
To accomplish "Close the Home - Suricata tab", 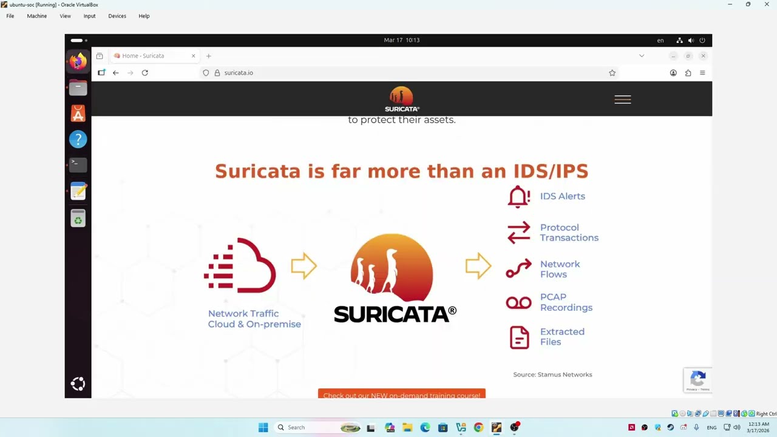I will (x=193, y=56).
